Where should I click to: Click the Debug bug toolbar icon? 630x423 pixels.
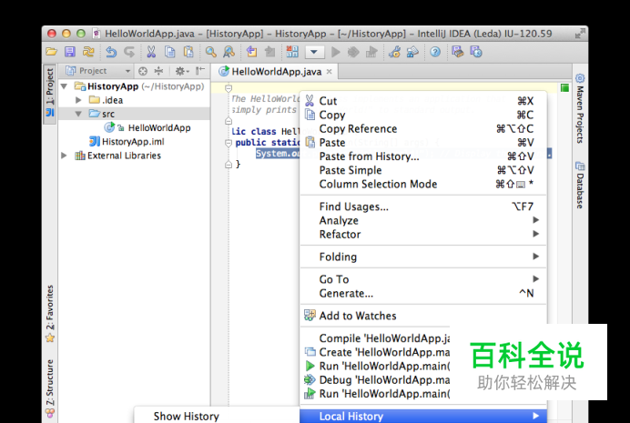point(353,52)
